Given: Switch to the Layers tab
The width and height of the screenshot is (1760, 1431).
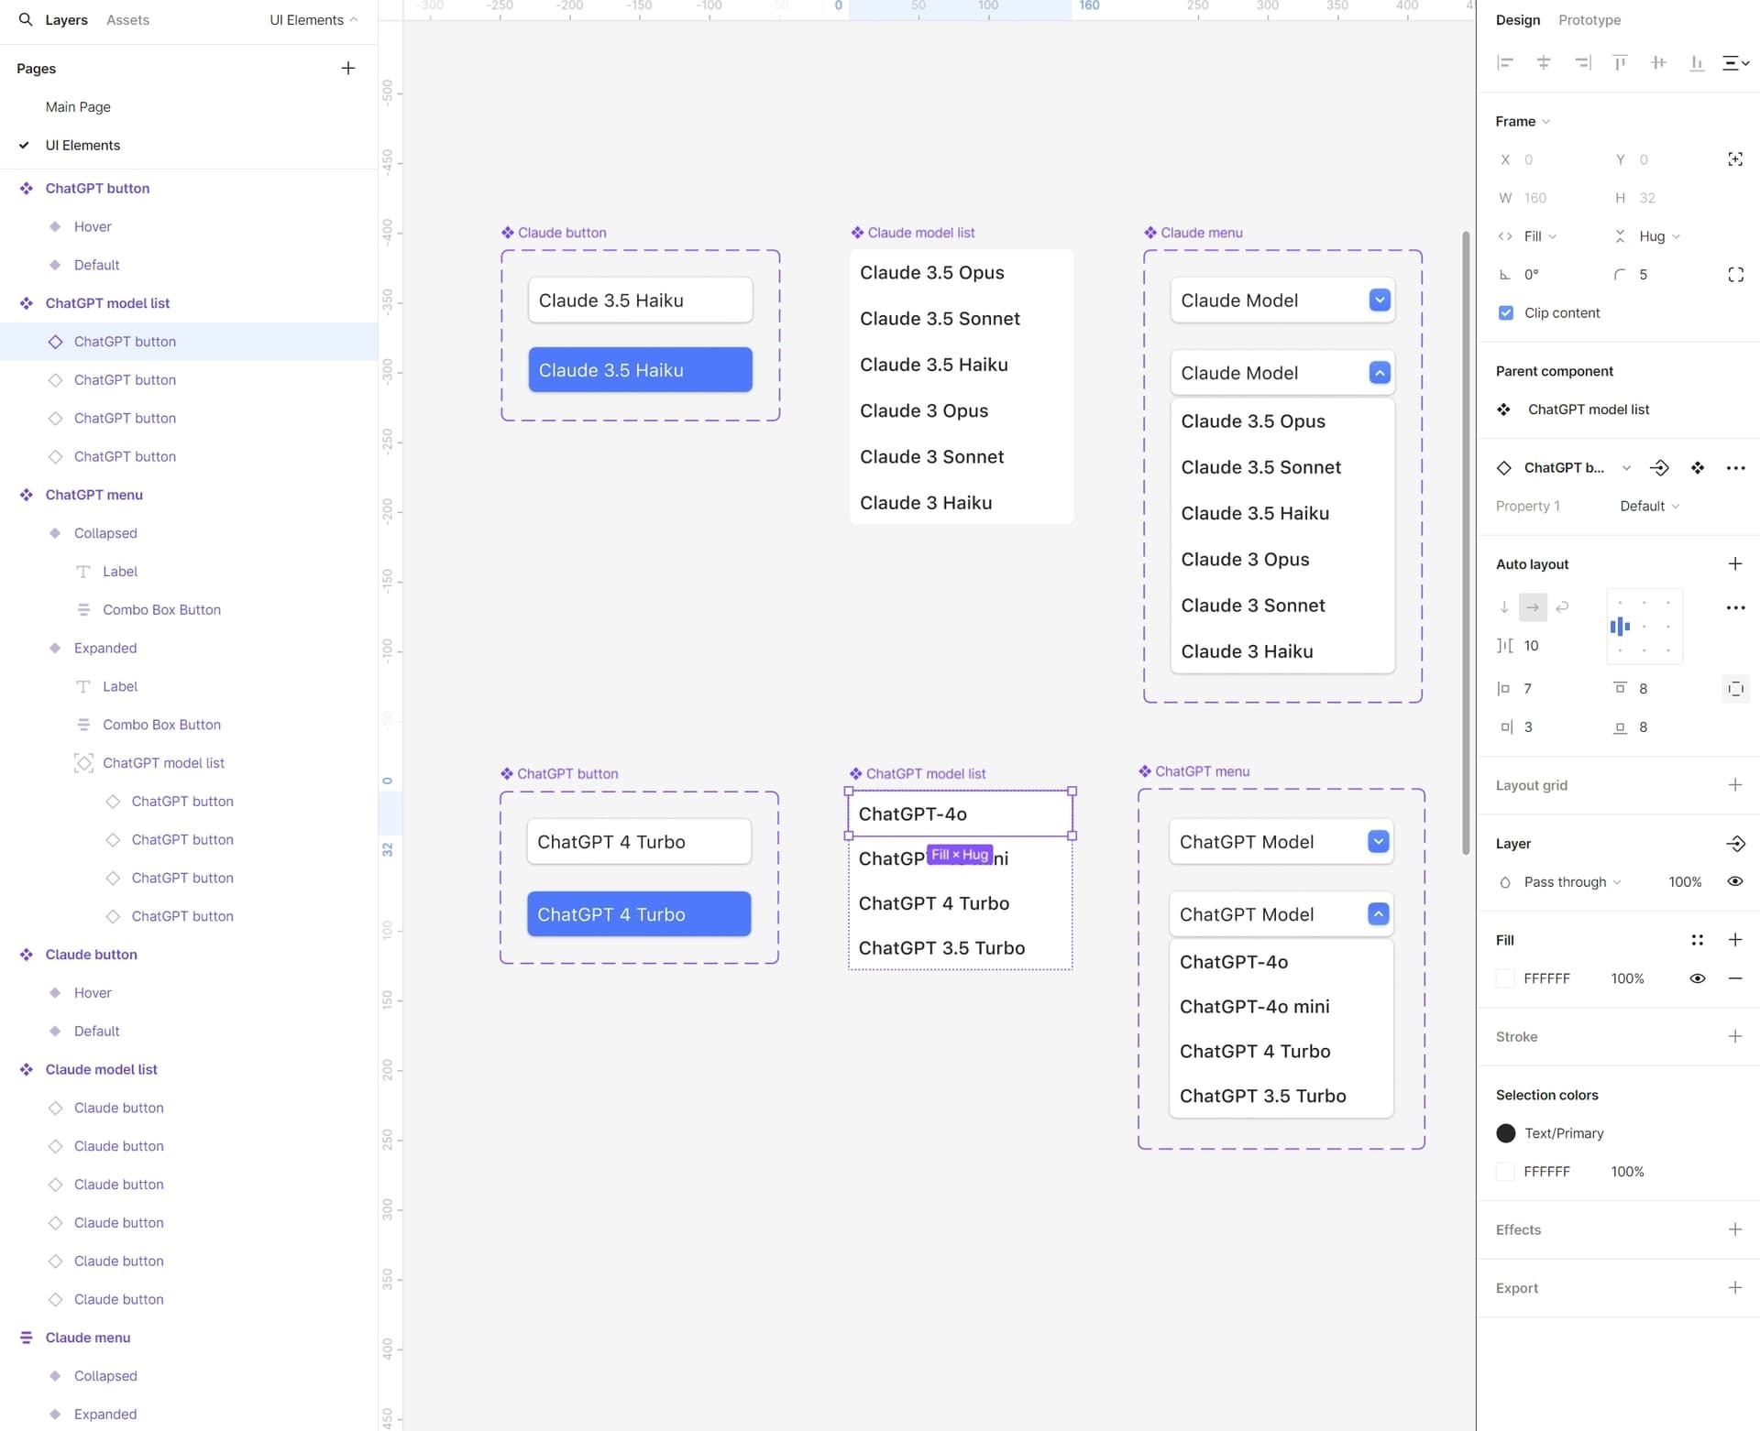Looking at the screenshot, I should pos(67,19).
